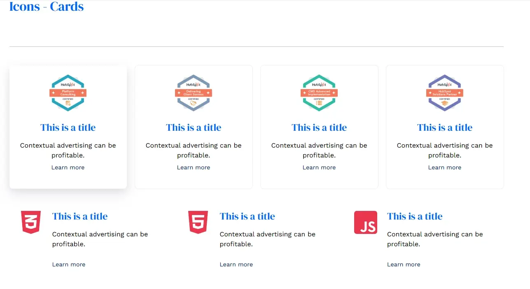This screenshot has width=530, height=289.
Task: Click the Platform Consulting certification badge
Action: [68, 93]
